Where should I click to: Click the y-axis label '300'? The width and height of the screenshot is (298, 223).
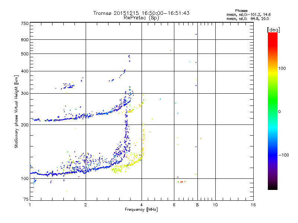[x=25, y=94]
